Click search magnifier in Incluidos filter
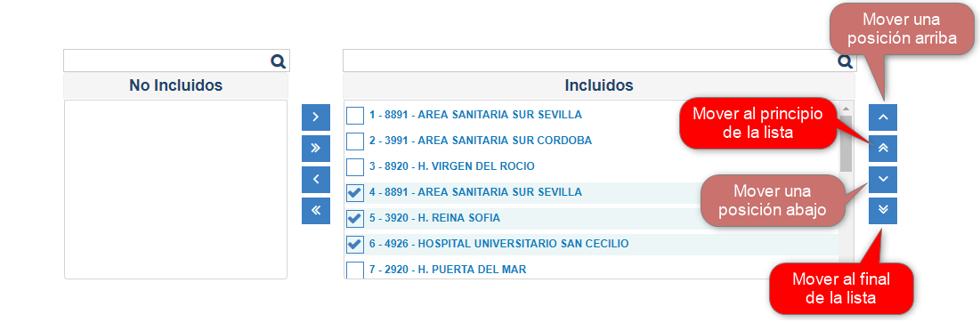 845,61
